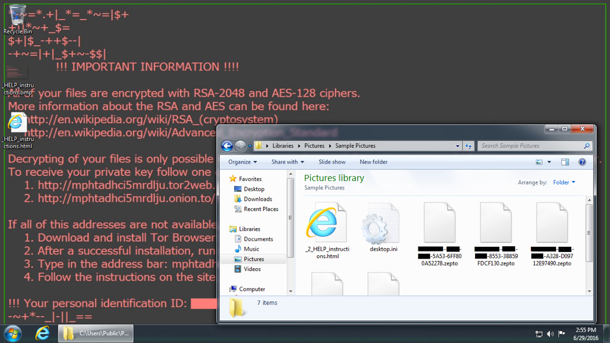Click Pictures in the address breadcrumb
The image size is (610, 343).
[314, 146]
